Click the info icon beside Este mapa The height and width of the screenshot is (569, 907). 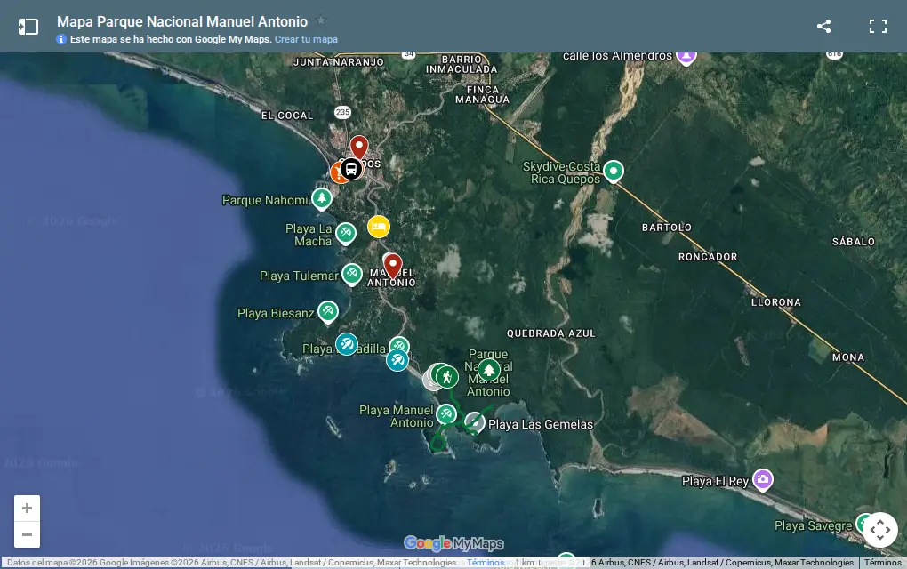point(61,39)
